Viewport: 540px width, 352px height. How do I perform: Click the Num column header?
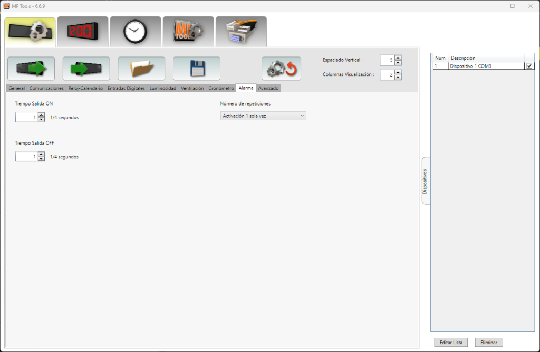440,58
